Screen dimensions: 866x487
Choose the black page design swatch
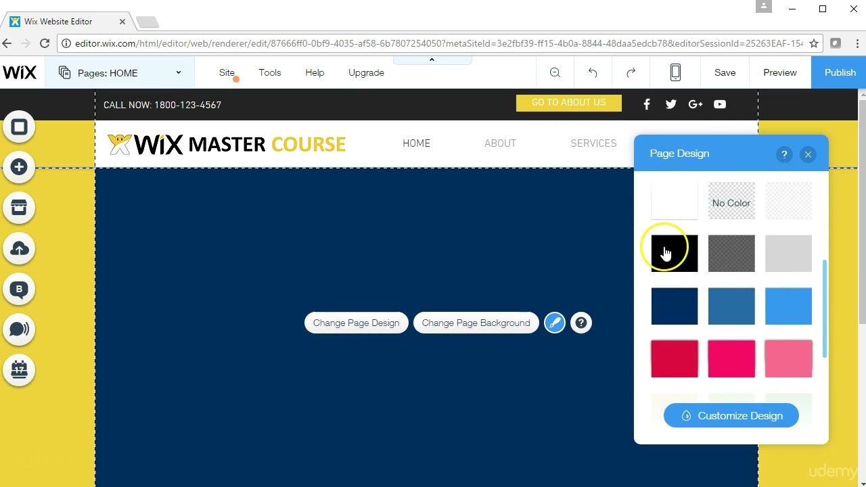pyautogui.click(x=675, y=254)
